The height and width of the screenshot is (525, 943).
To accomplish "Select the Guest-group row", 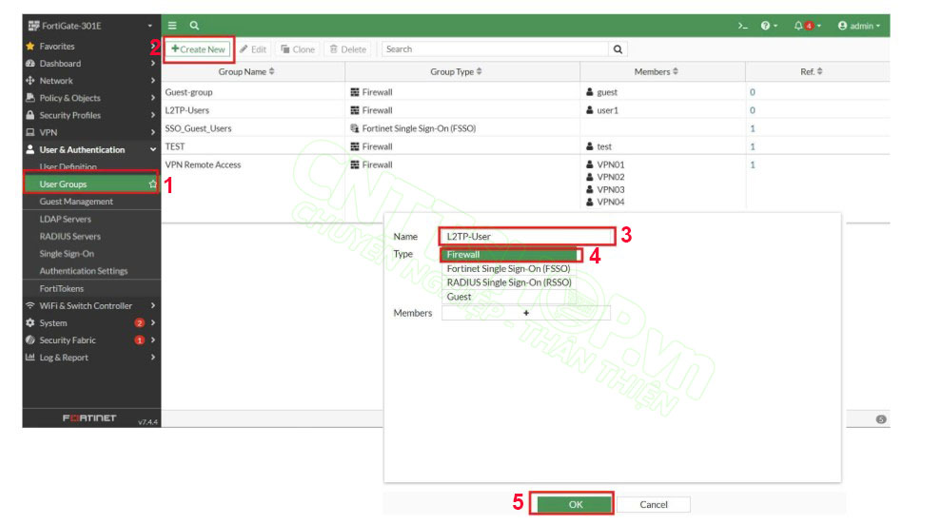I will point(525,92).
